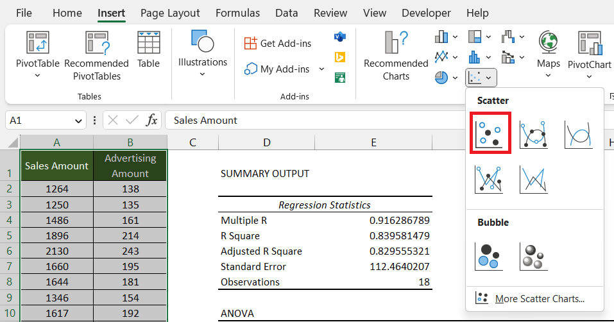Switch to the Formulas tab
This screenshot has width=614, height=322.
coord(237,13)
